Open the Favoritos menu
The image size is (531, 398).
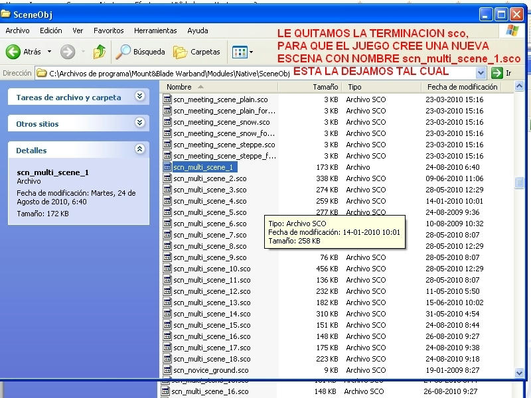tap(108, 31)
